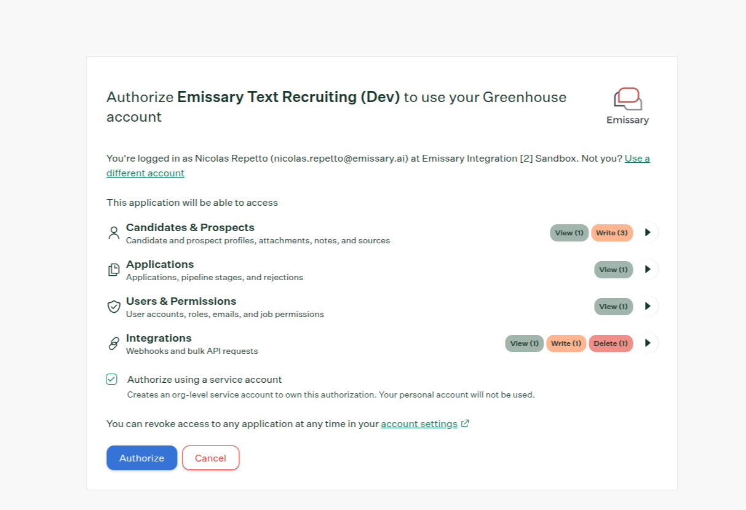Click the This application will be able to access text
The image size is (746, 510).
[192, 202]
